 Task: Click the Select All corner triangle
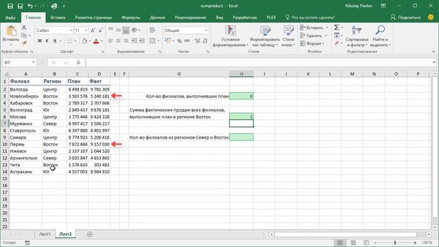point(5,74)
